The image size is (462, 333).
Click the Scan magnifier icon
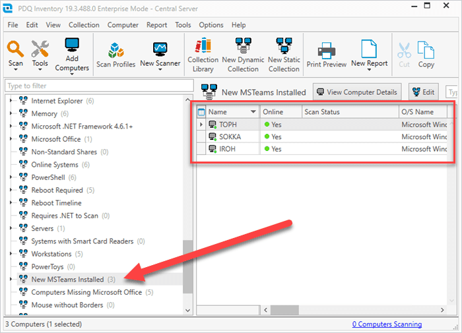[x=15, y=49]
